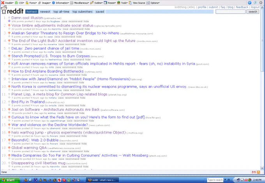The height and width of the screenshot is (183, 265).
Task: Click the RSS feed icon in status bar
Action: [x=258, y=172]
